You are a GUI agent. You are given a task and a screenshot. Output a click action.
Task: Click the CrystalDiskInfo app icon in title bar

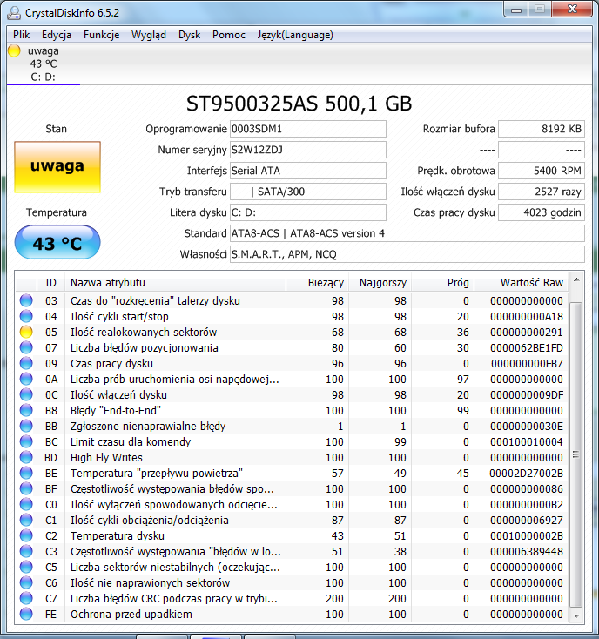click(13, 13)
